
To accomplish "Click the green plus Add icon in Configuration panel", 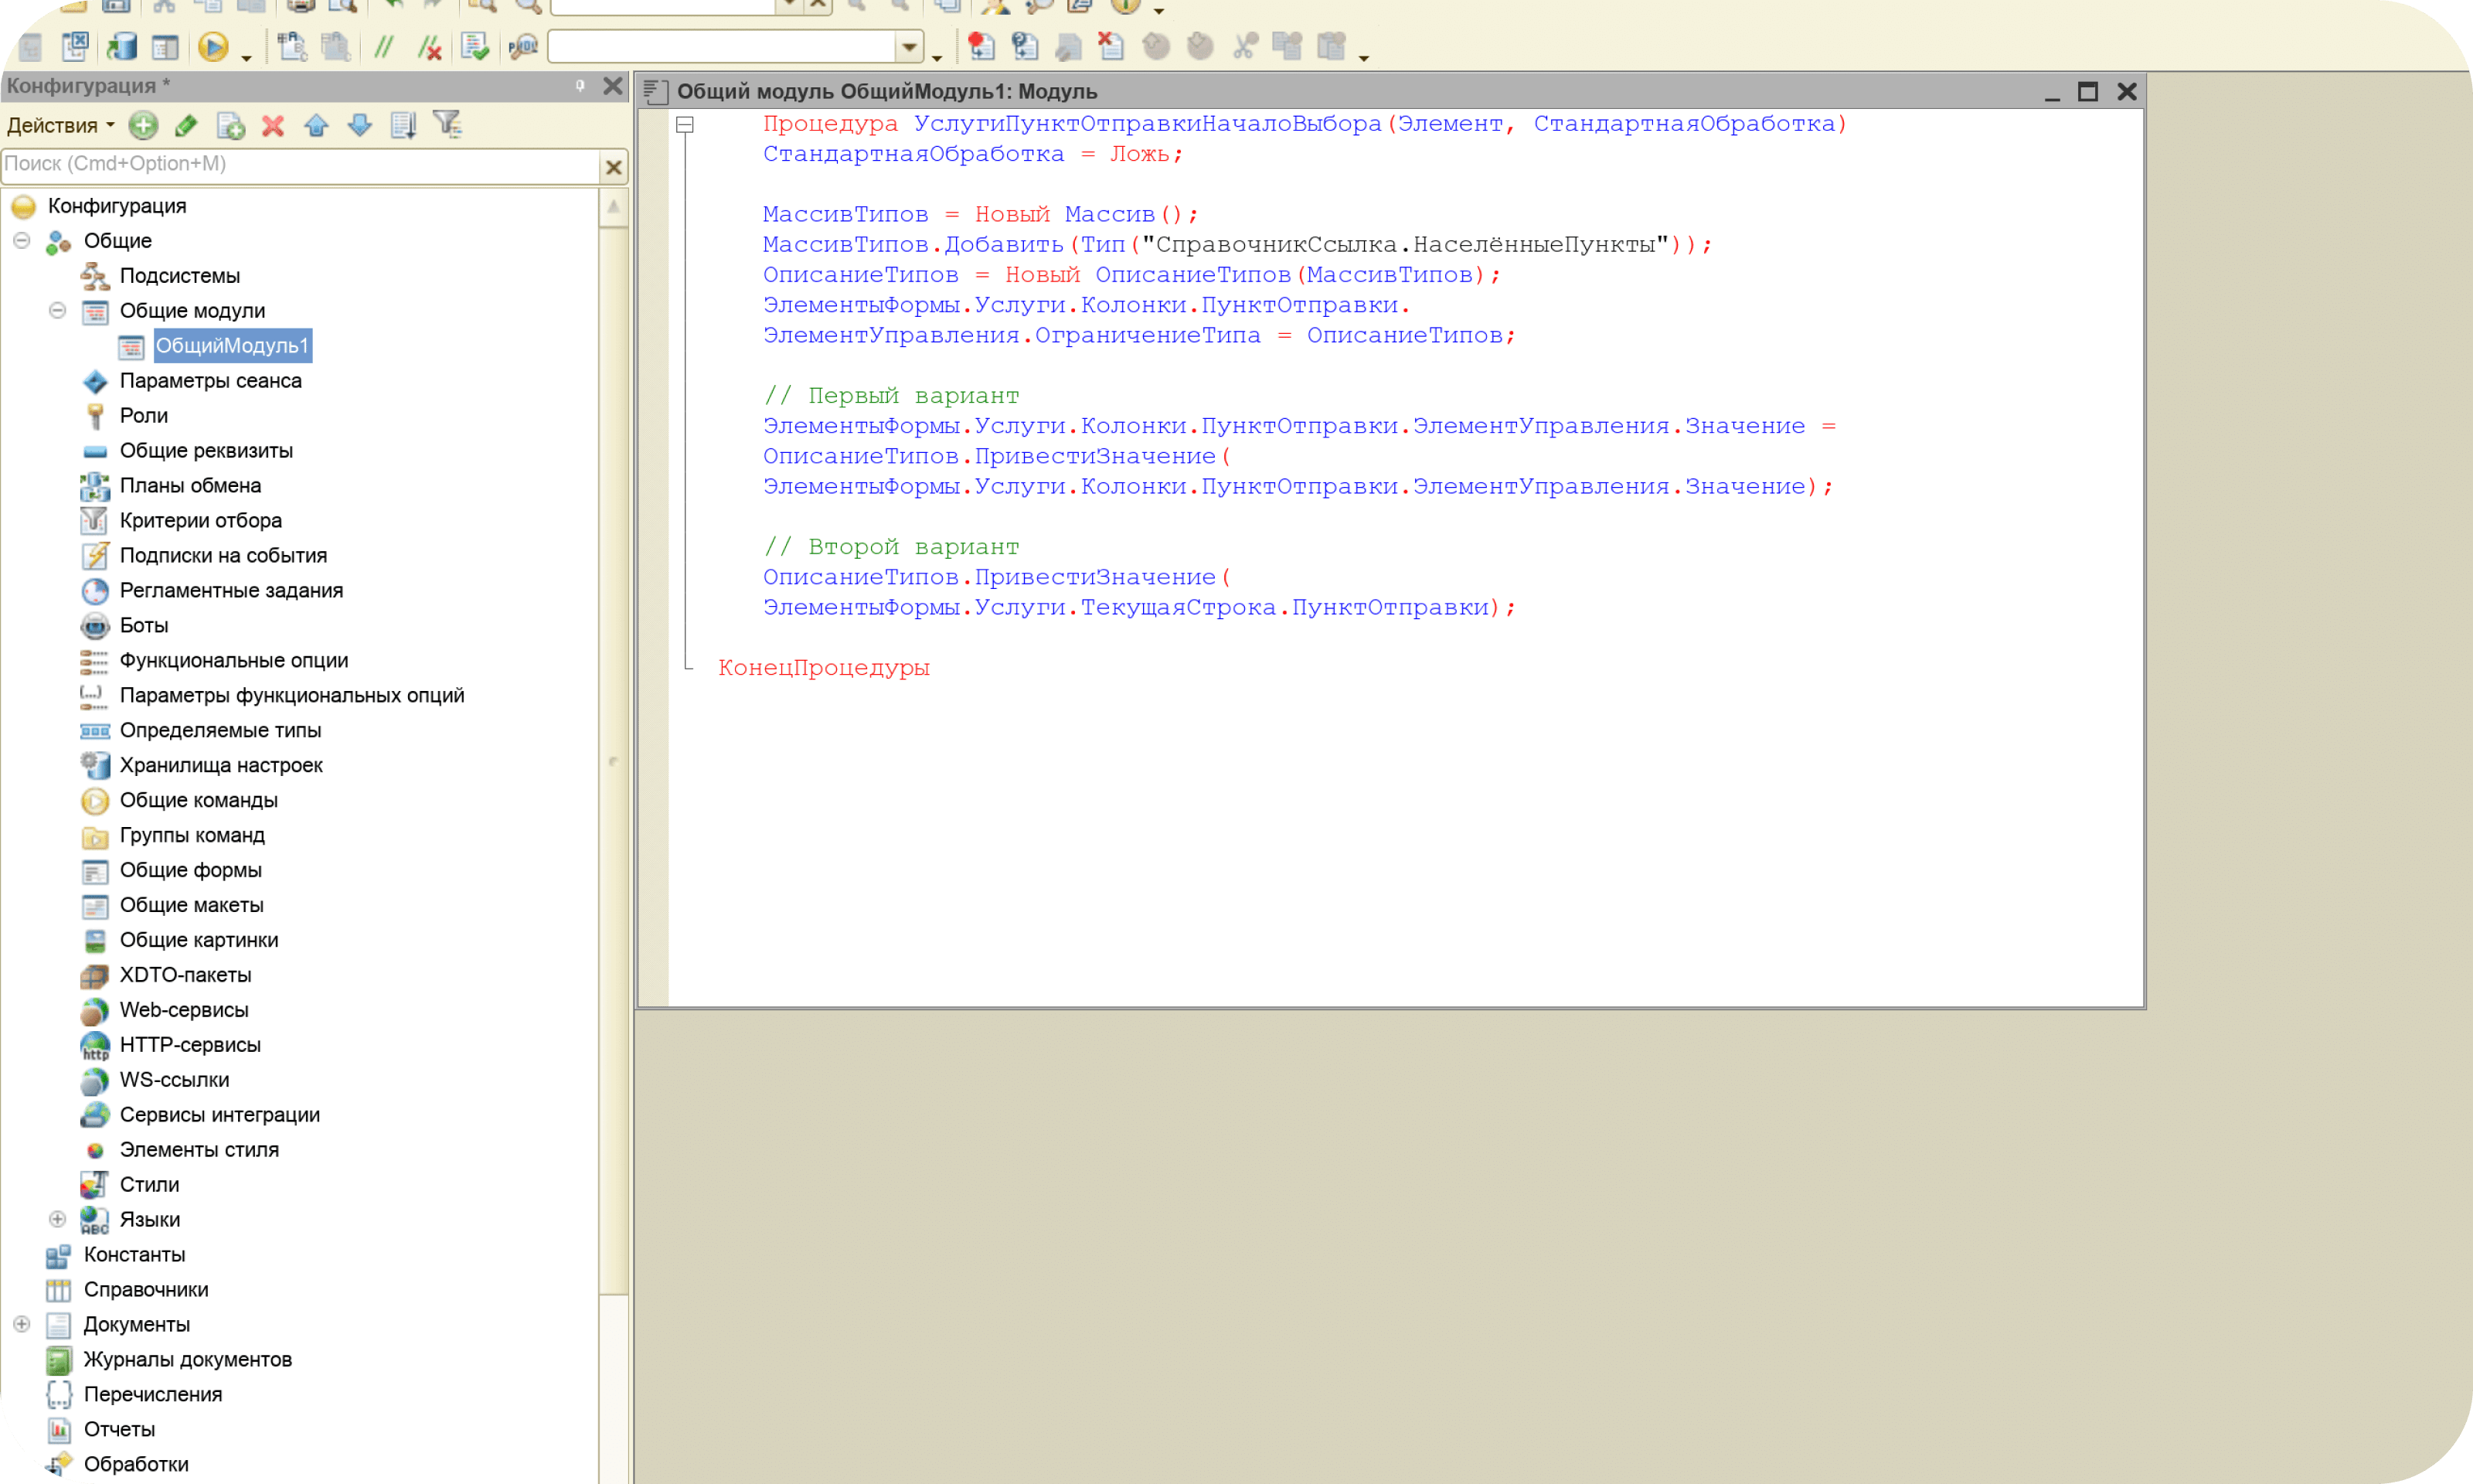I will 143,125.
